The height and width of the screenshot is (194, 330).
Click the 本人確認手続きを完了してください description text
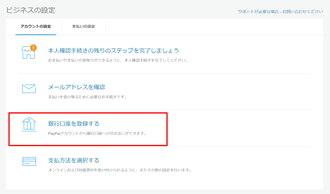tap(118, 60)
